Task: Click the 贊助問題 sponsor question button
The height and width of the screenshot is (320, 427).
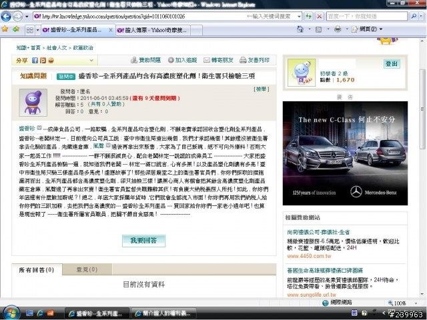Action: pyautogui.click(x=145, y=60)
